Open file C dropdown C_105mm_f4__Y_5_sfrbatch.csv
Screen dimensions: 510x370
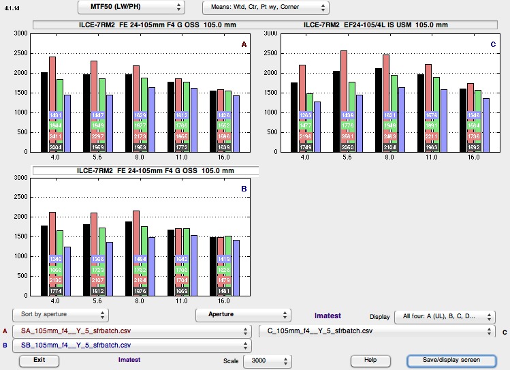[377, 331]
